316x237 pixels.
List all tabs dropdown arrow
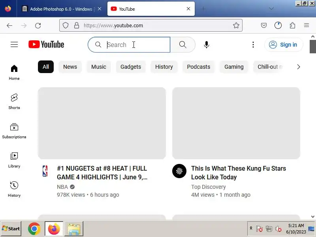pos(271,9)
